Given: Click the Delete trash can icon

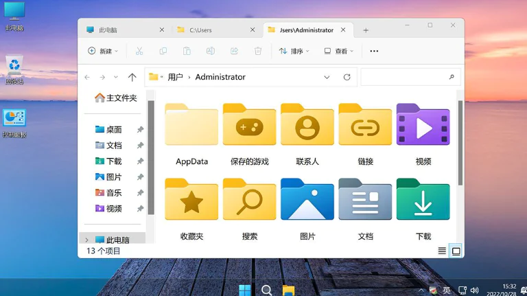Looking at the screenshot, I should point(258,51).
